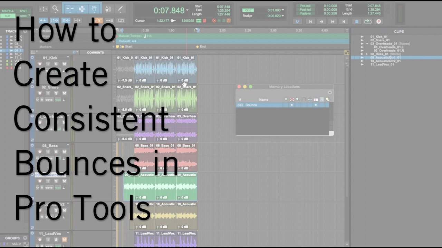Image resolution: width=442 pixels, height=248 pixels.
Task: Open main counter format dropdown
Action: pyautogui.click(x=188, y=10)
